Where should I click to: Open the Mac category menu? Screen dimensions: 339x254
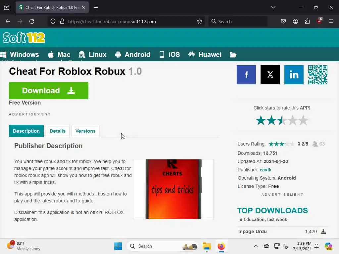pos(59,55)
